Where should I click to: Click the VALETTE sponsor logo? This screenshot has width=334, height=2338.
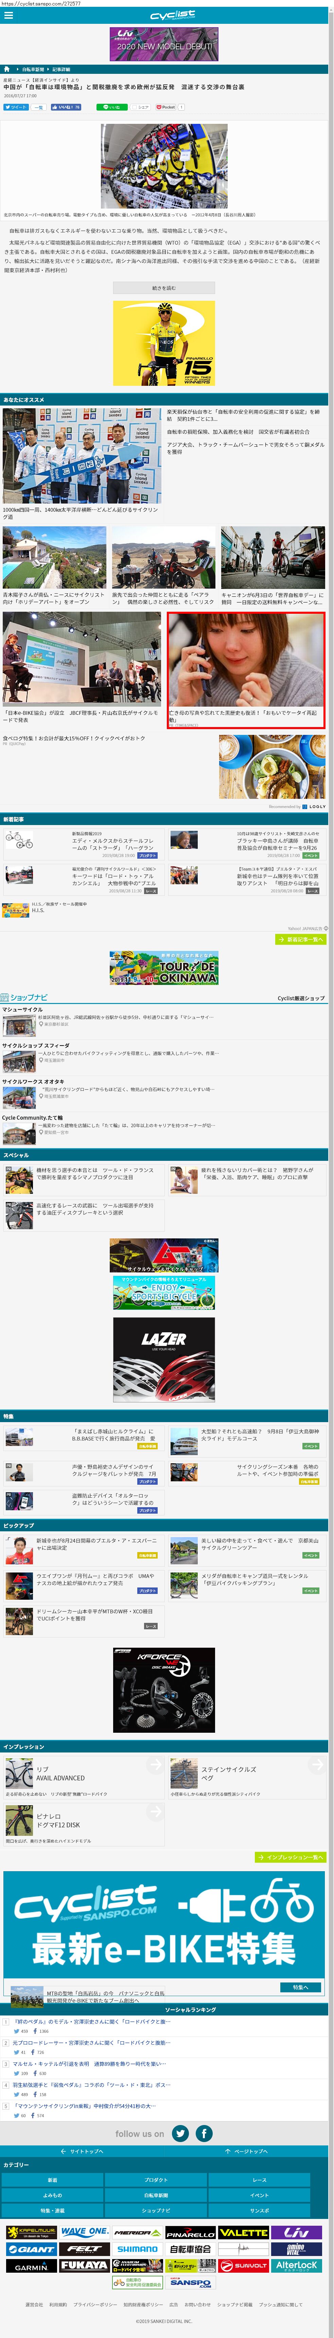click(x=243, y=2233)
